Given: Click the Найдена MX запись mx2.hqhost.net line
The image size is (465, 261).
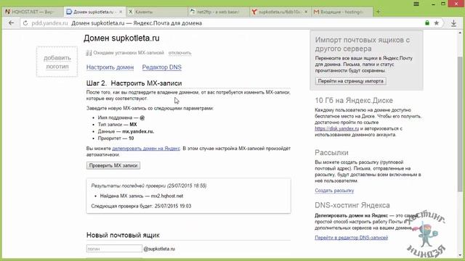Looking at the screenshot, I should [x=142, y=196].
